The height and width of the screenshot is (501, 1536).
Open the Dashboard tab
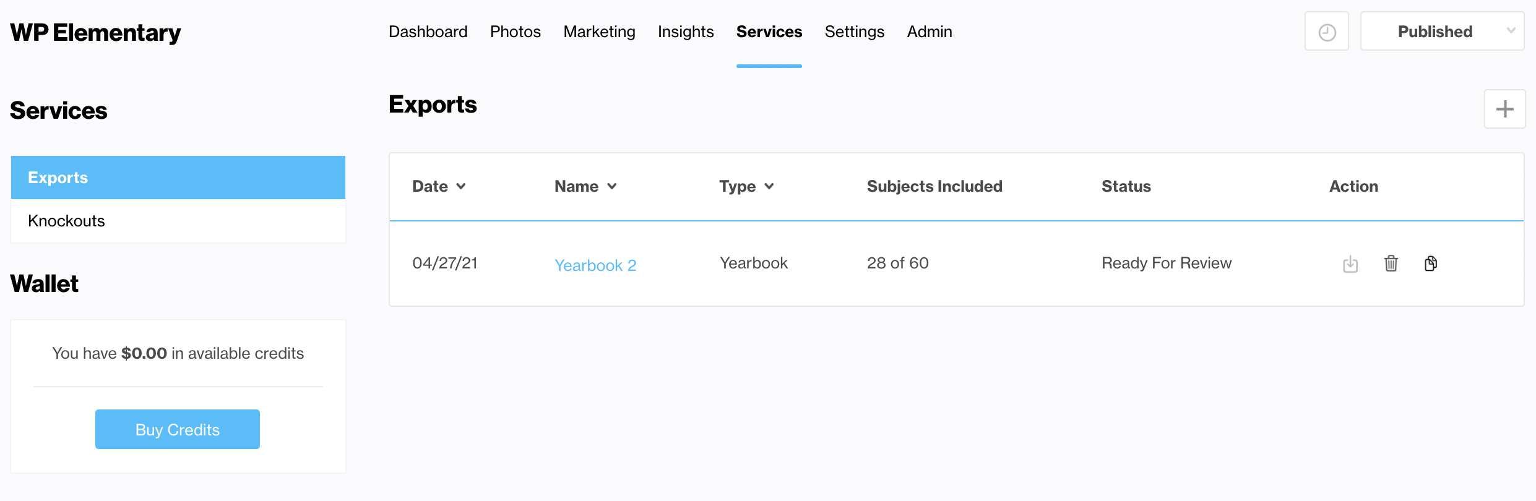pos(428,32)
